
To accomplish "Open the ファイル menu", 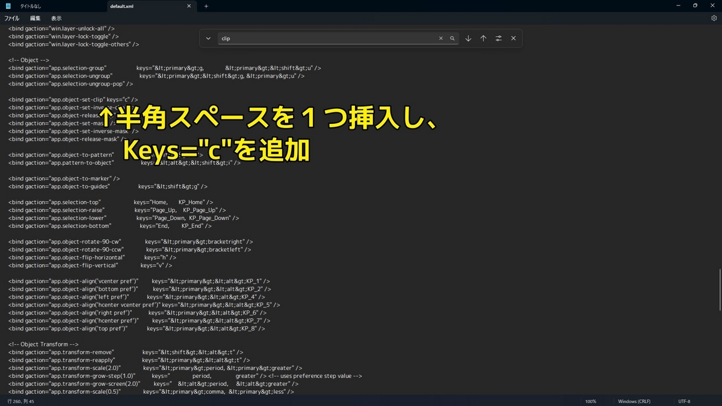I will coord(11,18).
